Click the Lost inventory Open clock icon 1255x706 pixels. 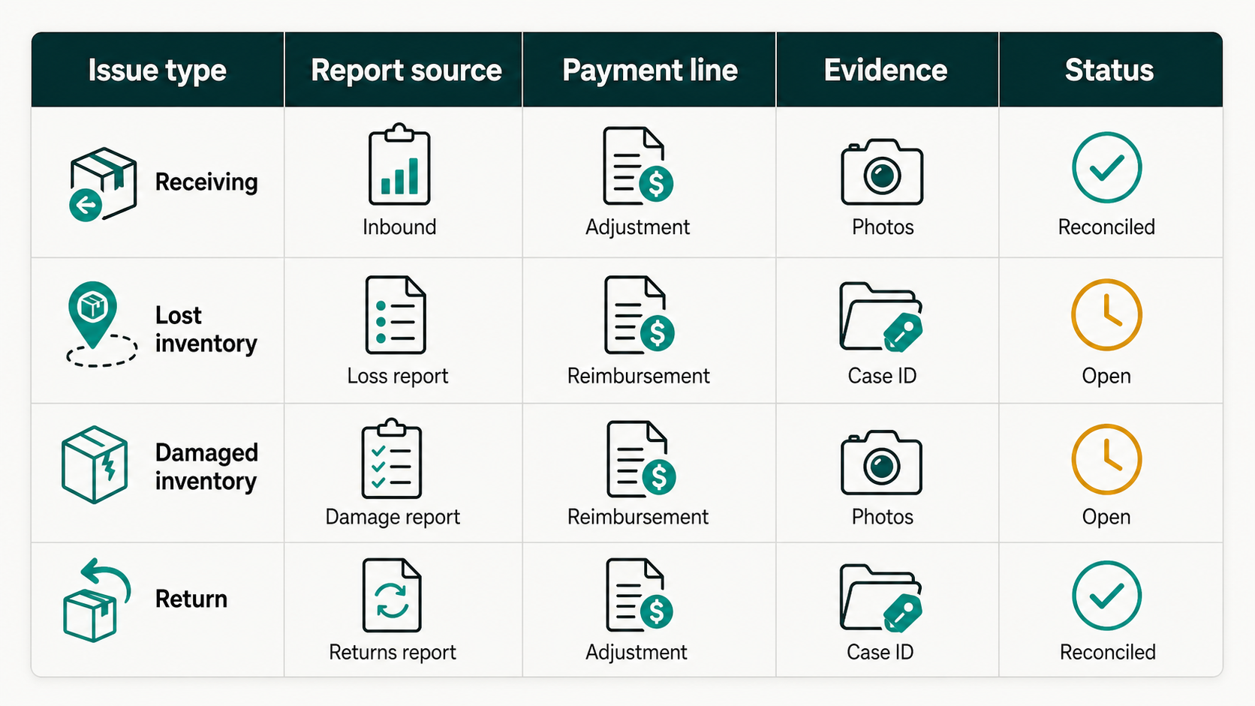pos(1106,314)
